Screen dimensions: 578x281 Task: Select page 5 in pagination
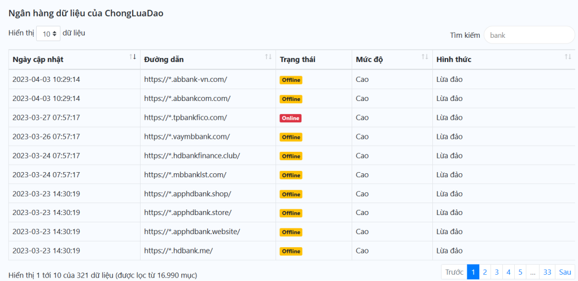tap(520, 272)
